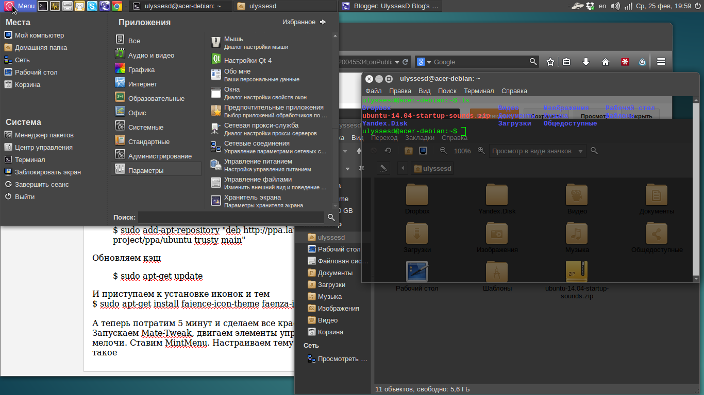Open Сетевые соединения settings

[270, 147]
